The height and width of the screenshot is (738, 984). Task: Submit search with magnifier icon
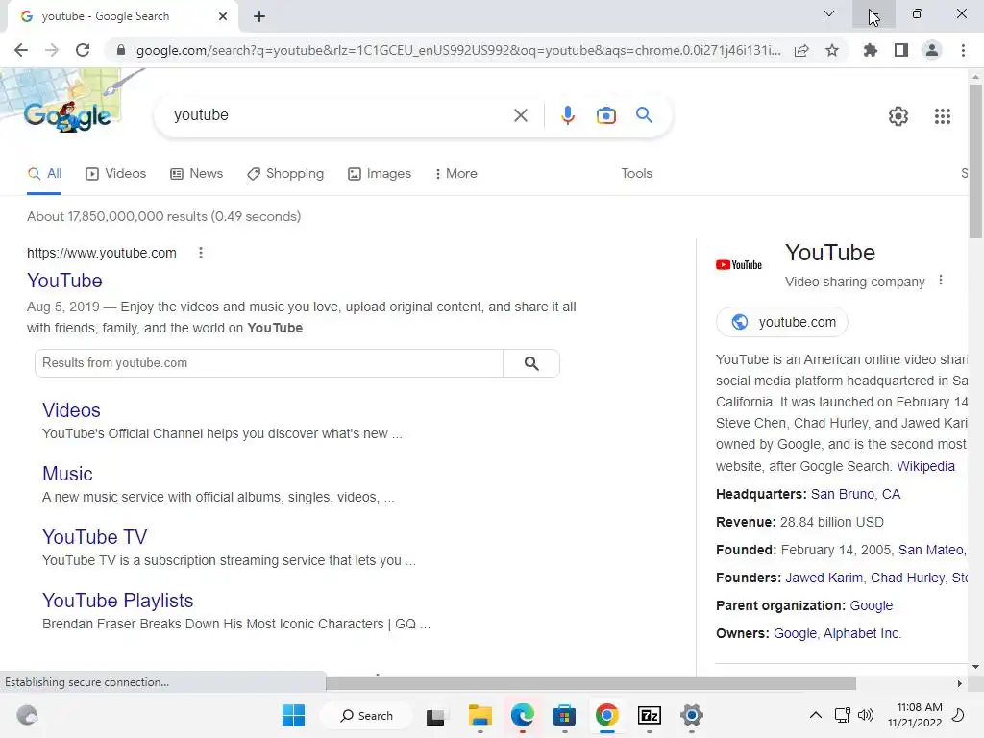644,115
